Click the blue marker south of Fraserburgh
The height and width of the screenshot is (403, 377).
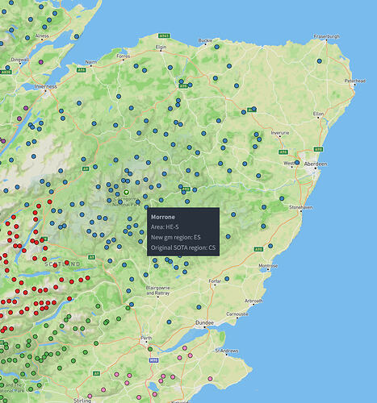point(320,61)
